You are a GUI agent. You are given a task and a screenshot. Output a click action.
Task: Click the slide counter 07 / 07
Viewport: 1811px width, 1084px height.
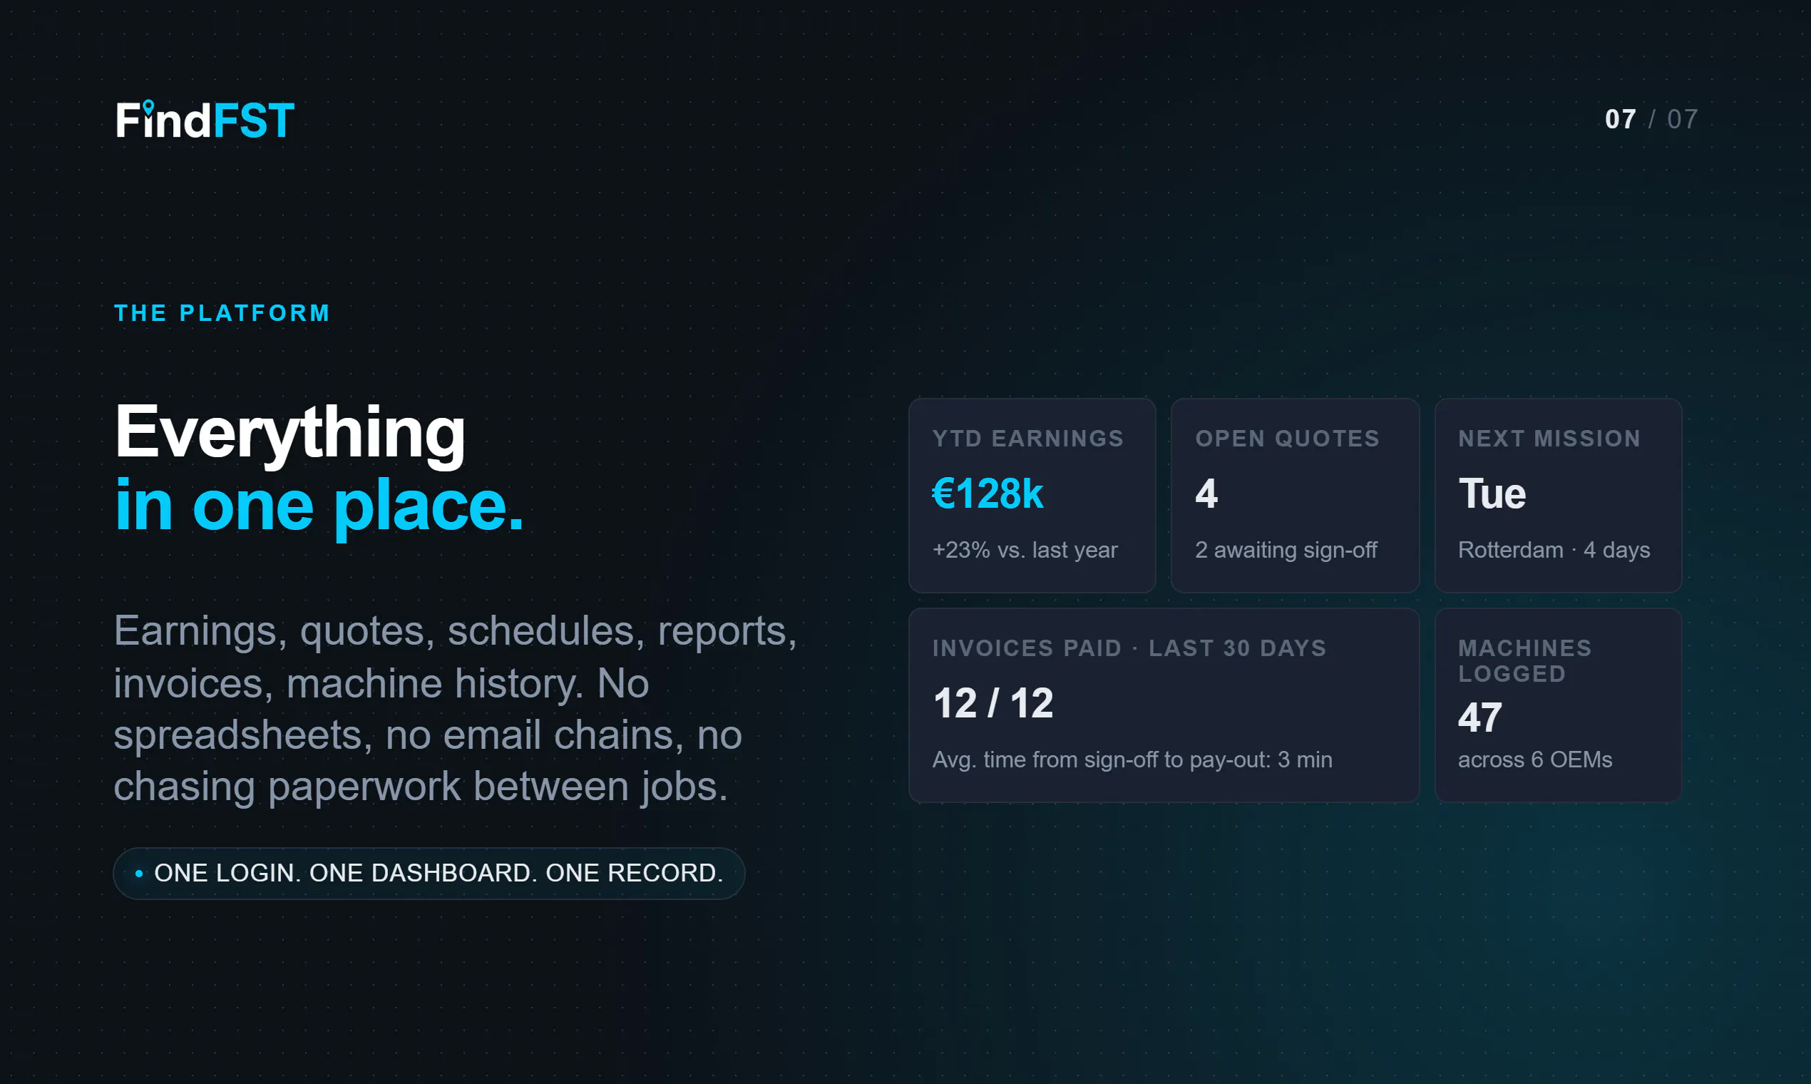1651,119
